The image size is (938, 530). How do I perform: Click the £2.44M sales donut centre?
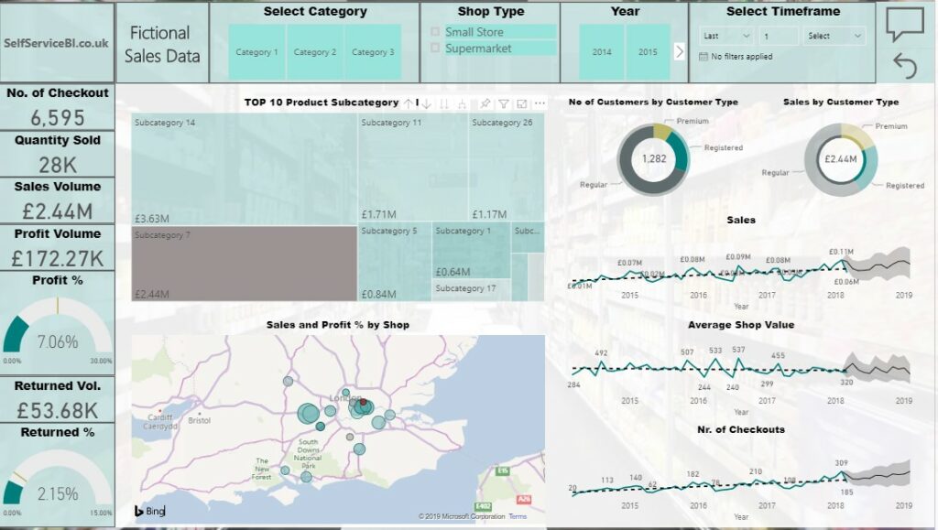pyautogui.click(x=841, y=159)
